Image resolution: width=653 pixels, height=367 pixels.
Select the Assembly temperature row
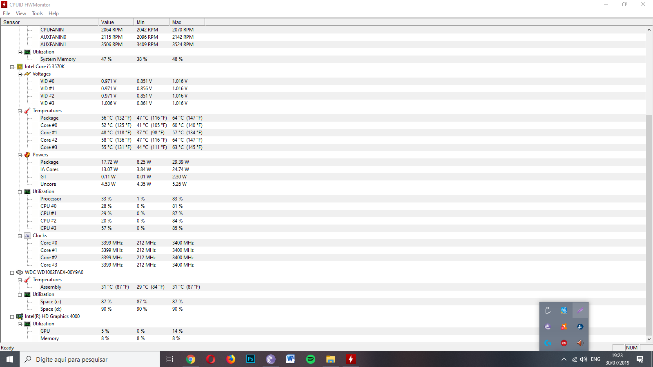323,287
